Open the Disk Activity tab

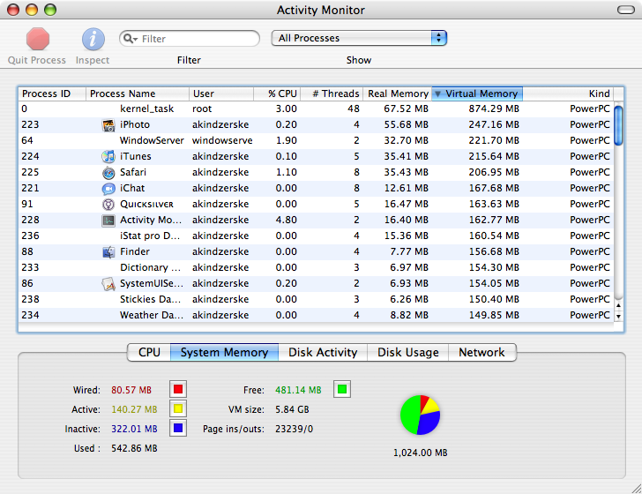point(323,352)
